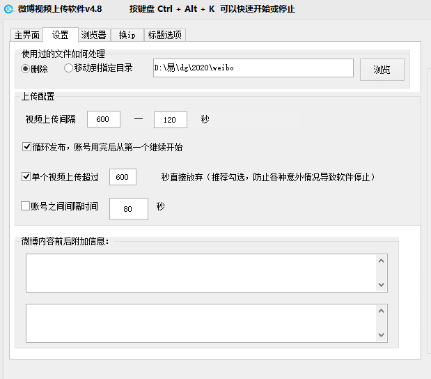Toggle the 单个视频上传超过 checkbox
431x379 pixels.
pyautogui.click(x=60, y=176)
